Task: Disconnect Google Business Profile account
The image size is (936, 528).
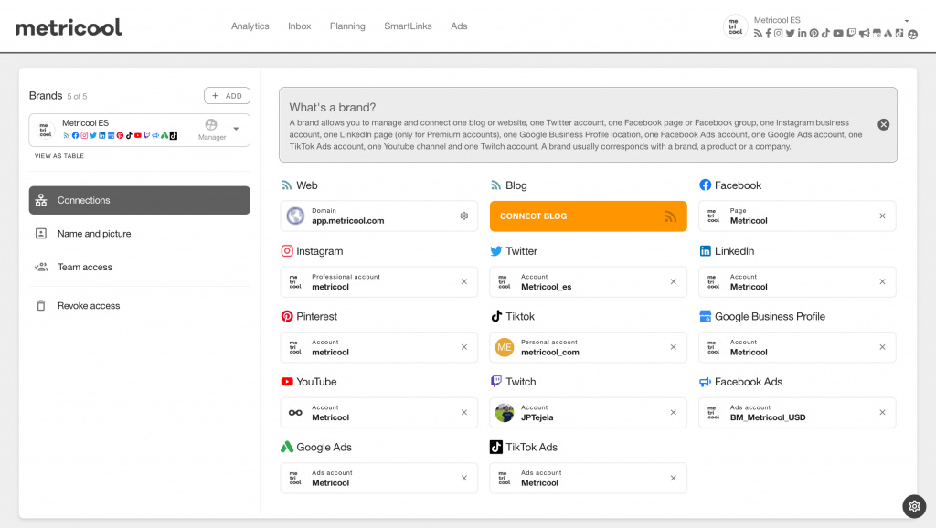Action: click(882, 347)
